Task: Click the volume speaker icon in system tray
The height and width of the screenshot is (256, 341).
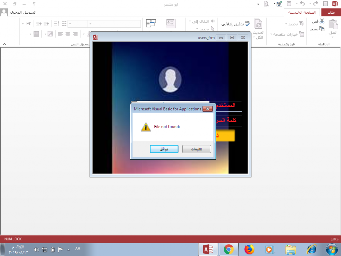Action: [36, 250]
